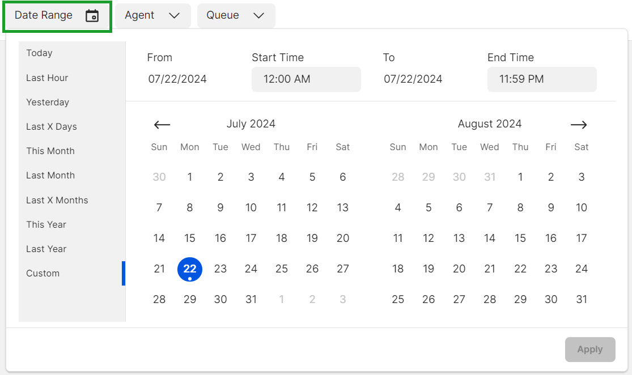Click the Date Range calendar icon

[x=92, y=16]
